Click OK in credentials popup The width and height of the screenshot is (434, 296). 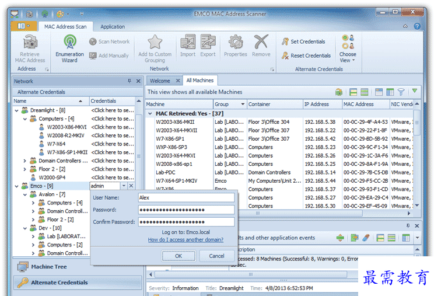pos(178,256)
